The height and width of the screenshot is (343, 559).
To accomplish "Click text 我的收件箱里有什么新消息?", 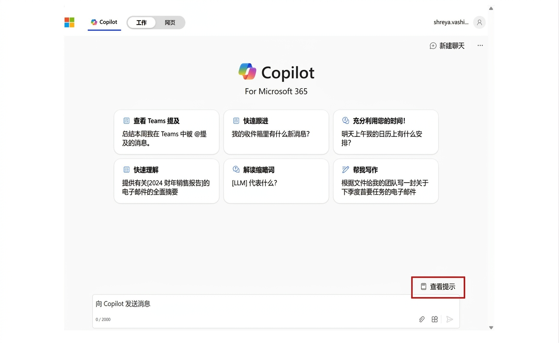I will (270, 134).
